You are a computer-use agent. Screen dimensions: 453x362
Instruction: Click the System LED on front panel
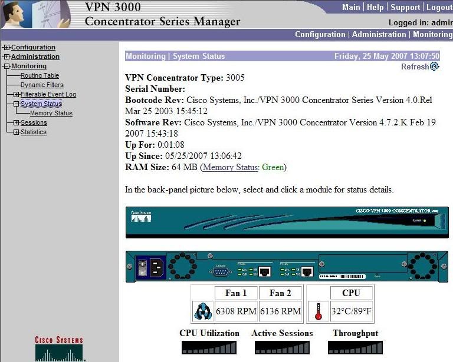425,221
